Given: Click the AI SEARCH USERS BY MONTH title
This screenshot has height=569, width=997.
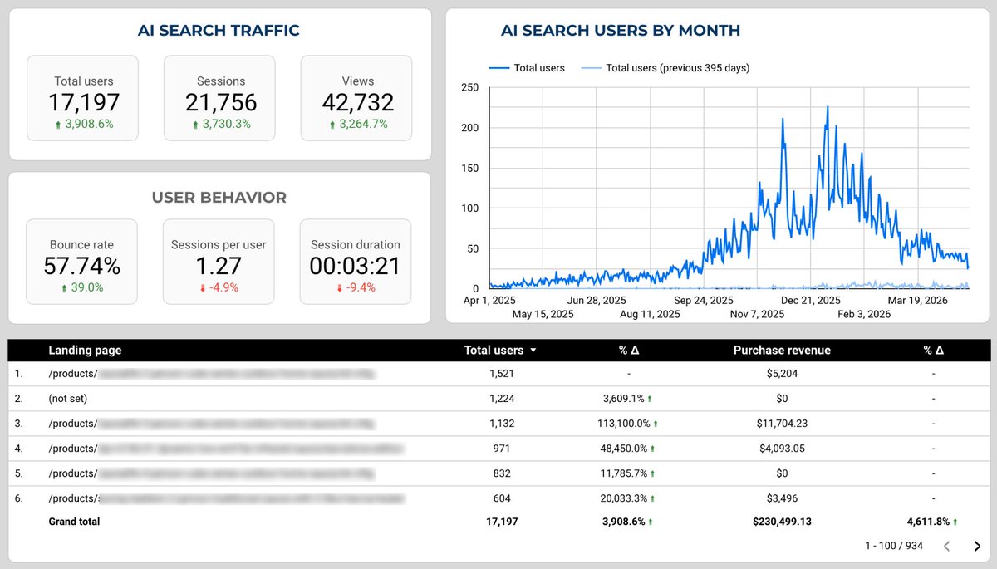Looking at the screenshot, I should click(x=621, y=31).
